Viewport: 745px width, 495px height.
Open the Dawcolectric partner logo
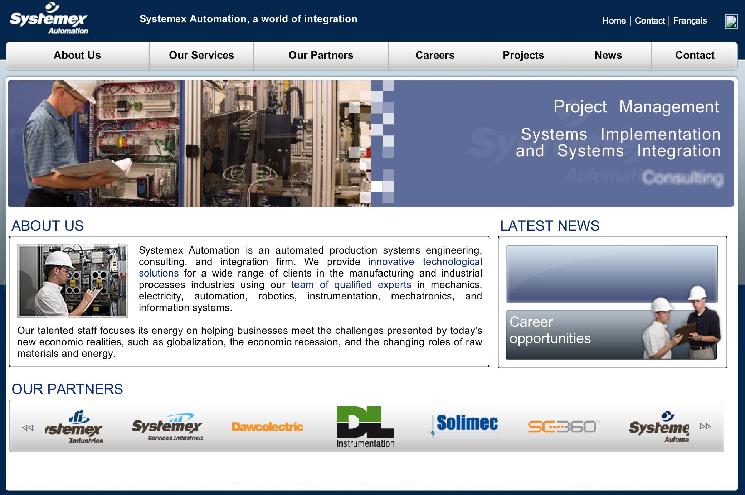267,427
